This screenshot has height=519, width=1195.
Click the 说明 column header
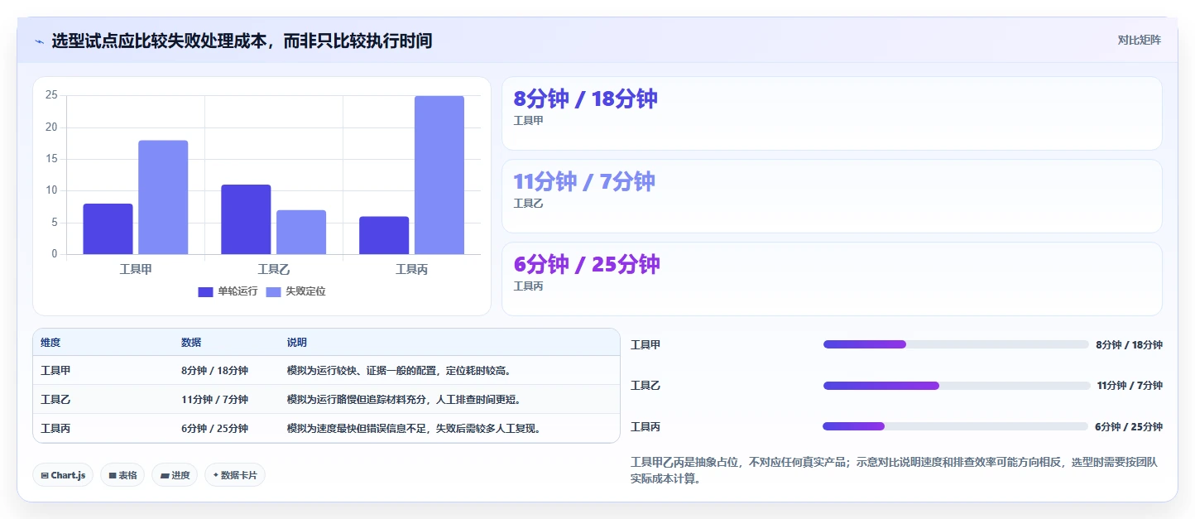297,343
